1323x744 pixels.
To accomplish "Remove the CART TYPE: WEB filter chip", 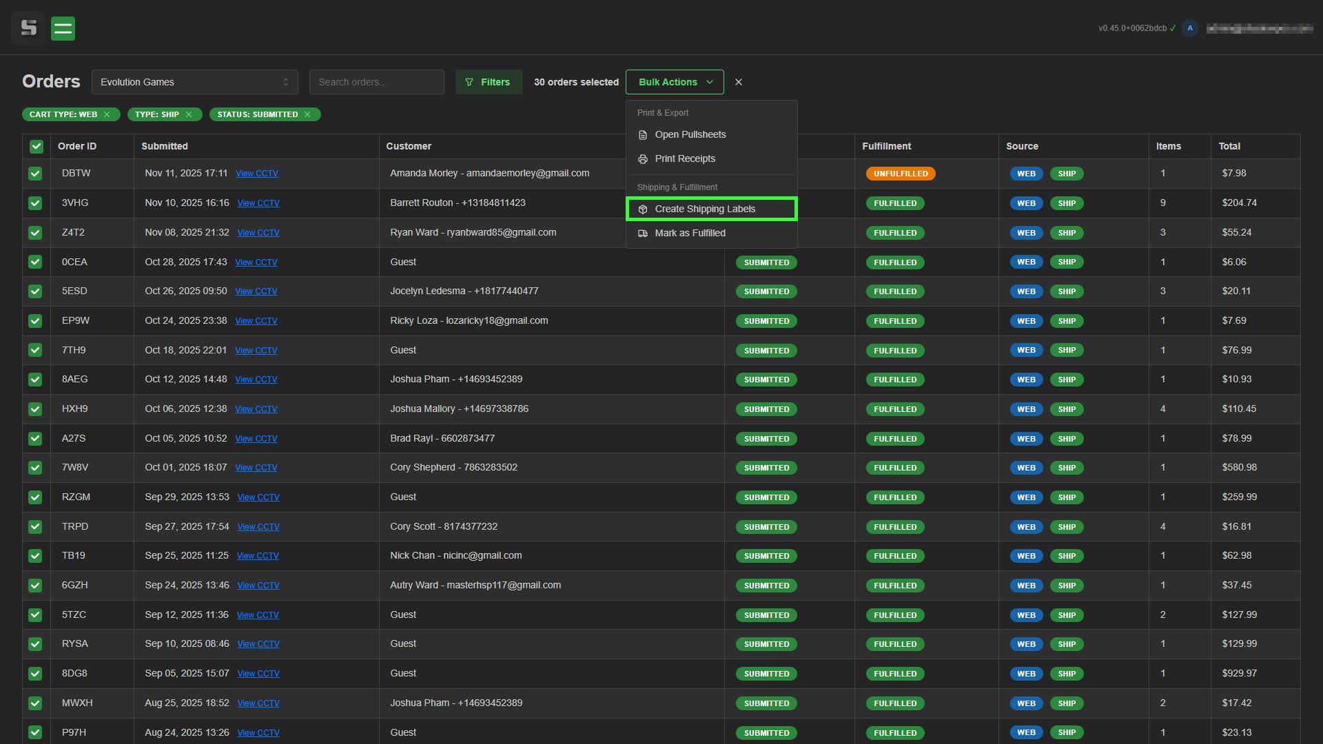I will pyautogui.click(x=107, y=114).
